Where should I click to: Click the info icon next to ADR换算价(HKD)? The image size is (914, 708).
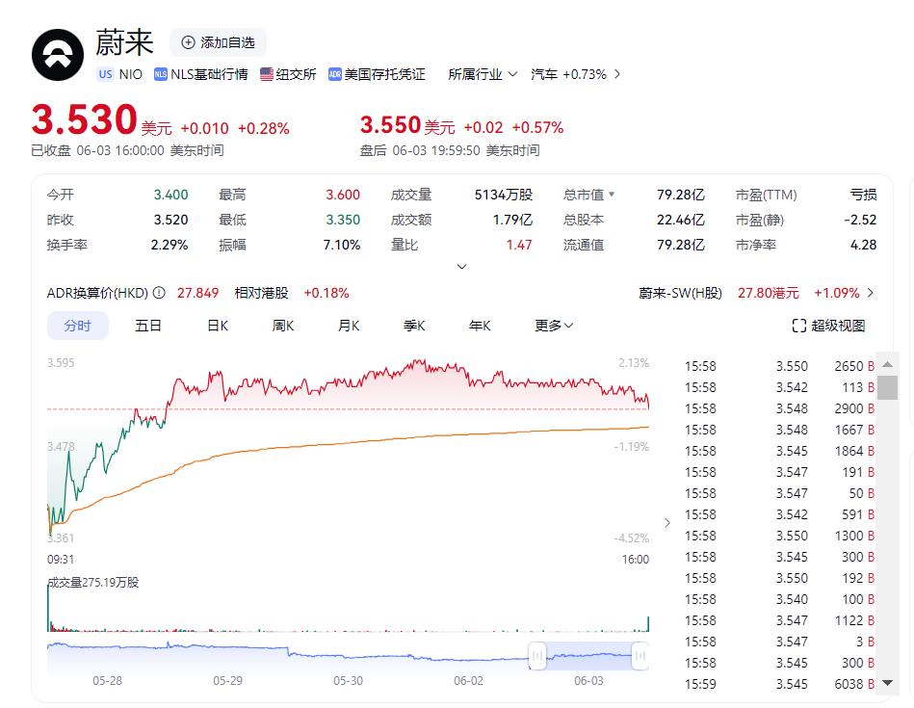pyautogui.click(x=159, y=293)
